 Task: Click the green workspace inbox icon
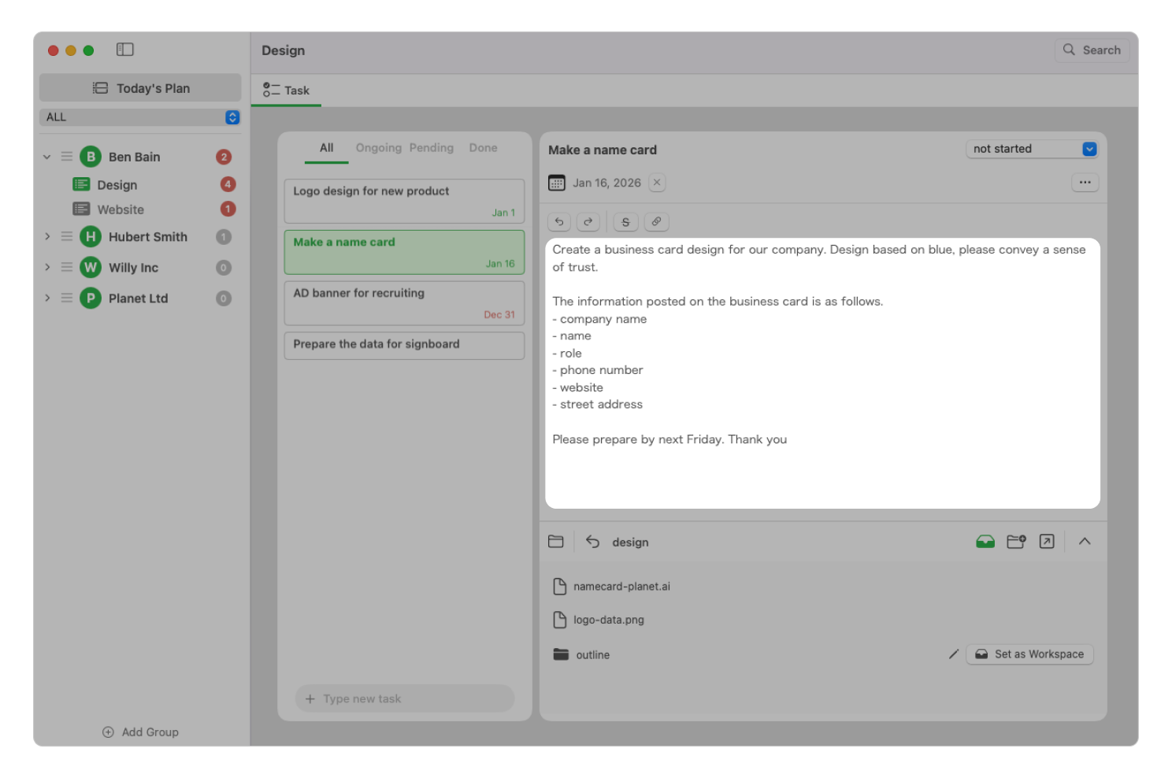(x=985, y=542)
